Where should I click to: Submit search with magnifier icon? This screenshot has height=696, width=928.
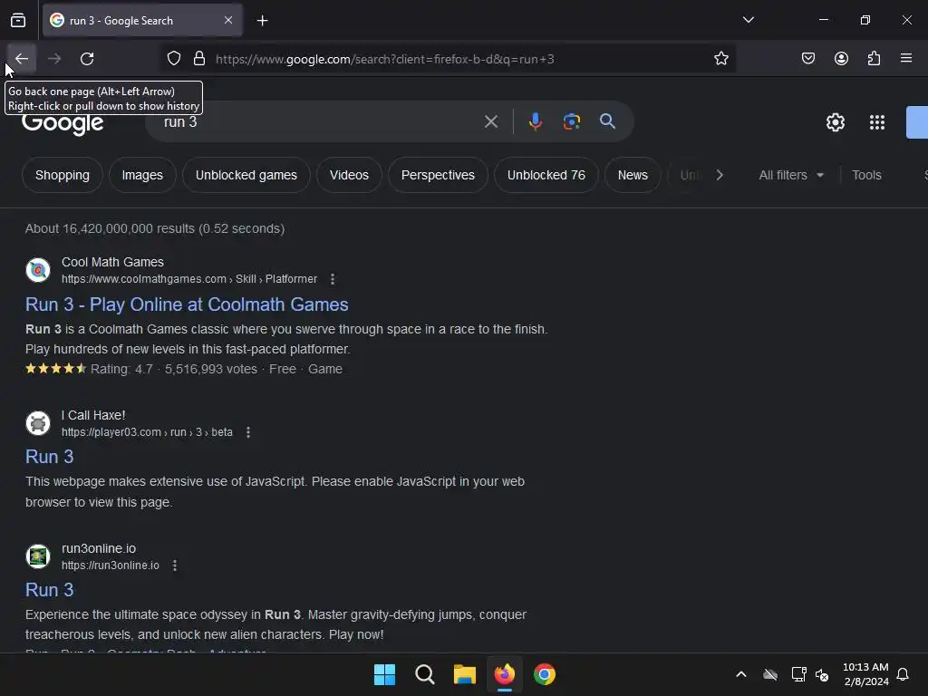click(x=607, y=121)
